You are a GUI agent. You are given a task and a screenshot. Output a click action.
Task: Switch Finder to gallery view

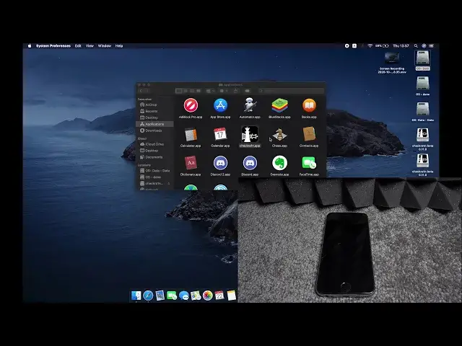point(199,91)
